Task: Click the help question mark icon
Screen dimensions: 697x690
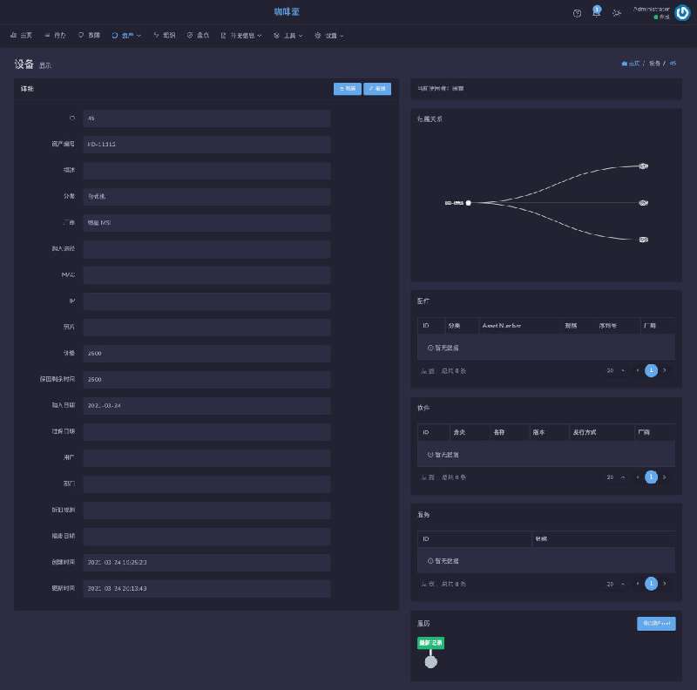Action: 577,13
